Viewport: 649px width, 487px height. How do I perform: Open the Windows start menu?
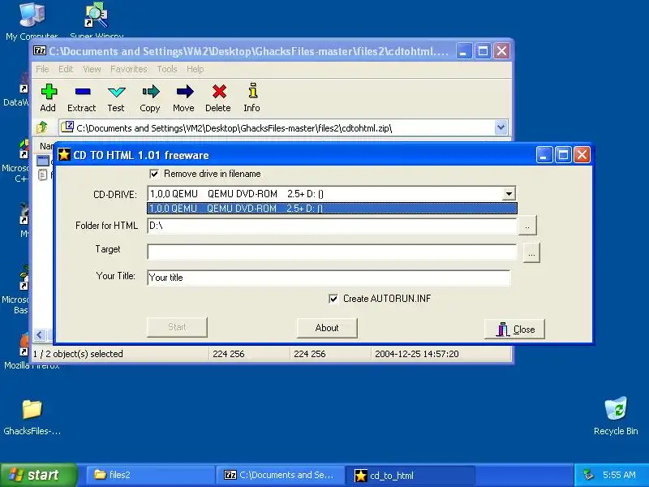coord(39,475)
